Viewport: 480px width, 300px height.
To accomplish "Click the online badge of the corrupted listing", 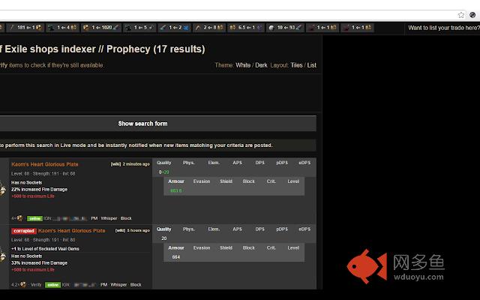I will pyautogui.click(x=52, y=285).
